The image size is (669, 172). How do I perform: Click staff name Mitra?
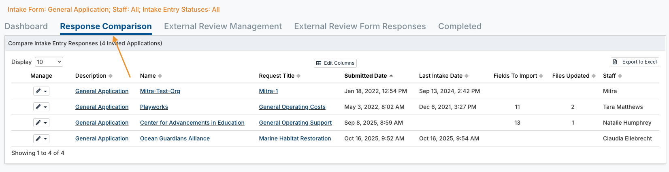coord(610,91)
